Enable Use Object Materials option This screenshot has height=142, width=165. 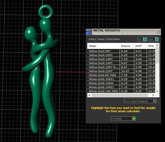[x=140, y=101]
